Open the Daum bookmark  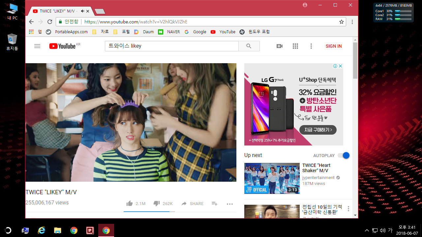click(144, 32)
